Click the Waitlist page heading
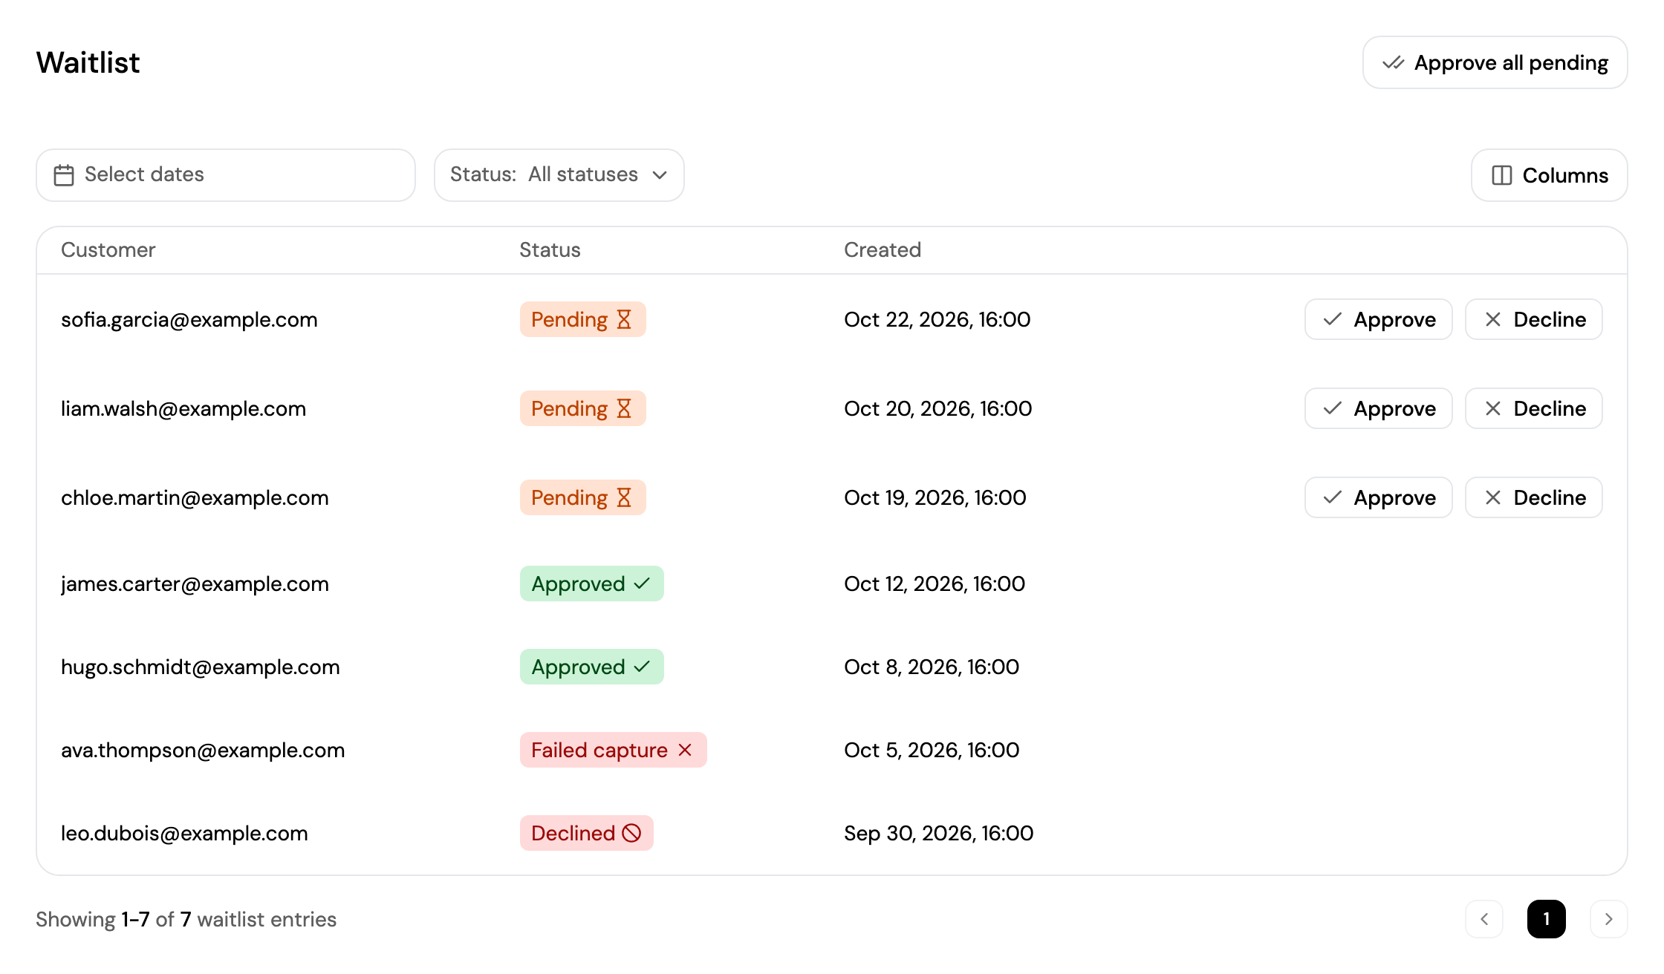 [88, 63]
